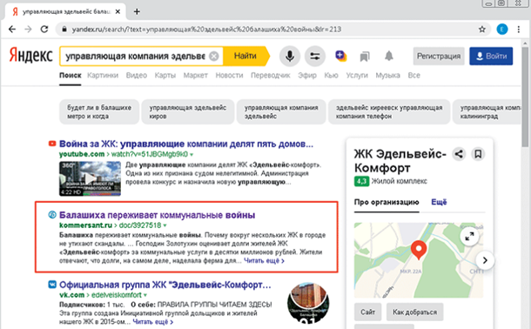Reload the page with refresh icon
Image resolution: width=531 pixels, height=329 pixels.
coord(44,29)
